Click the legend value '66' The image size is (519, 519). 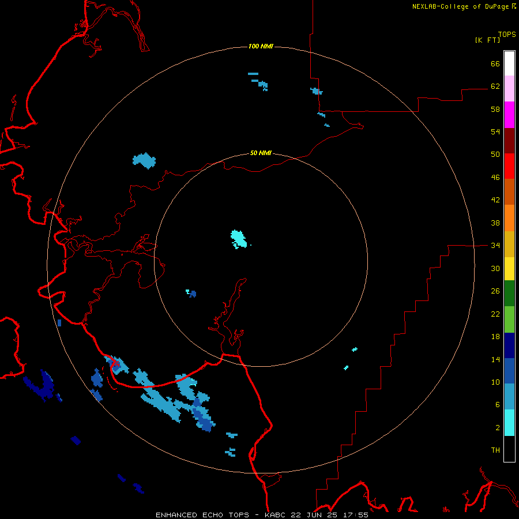click(495, 64)
